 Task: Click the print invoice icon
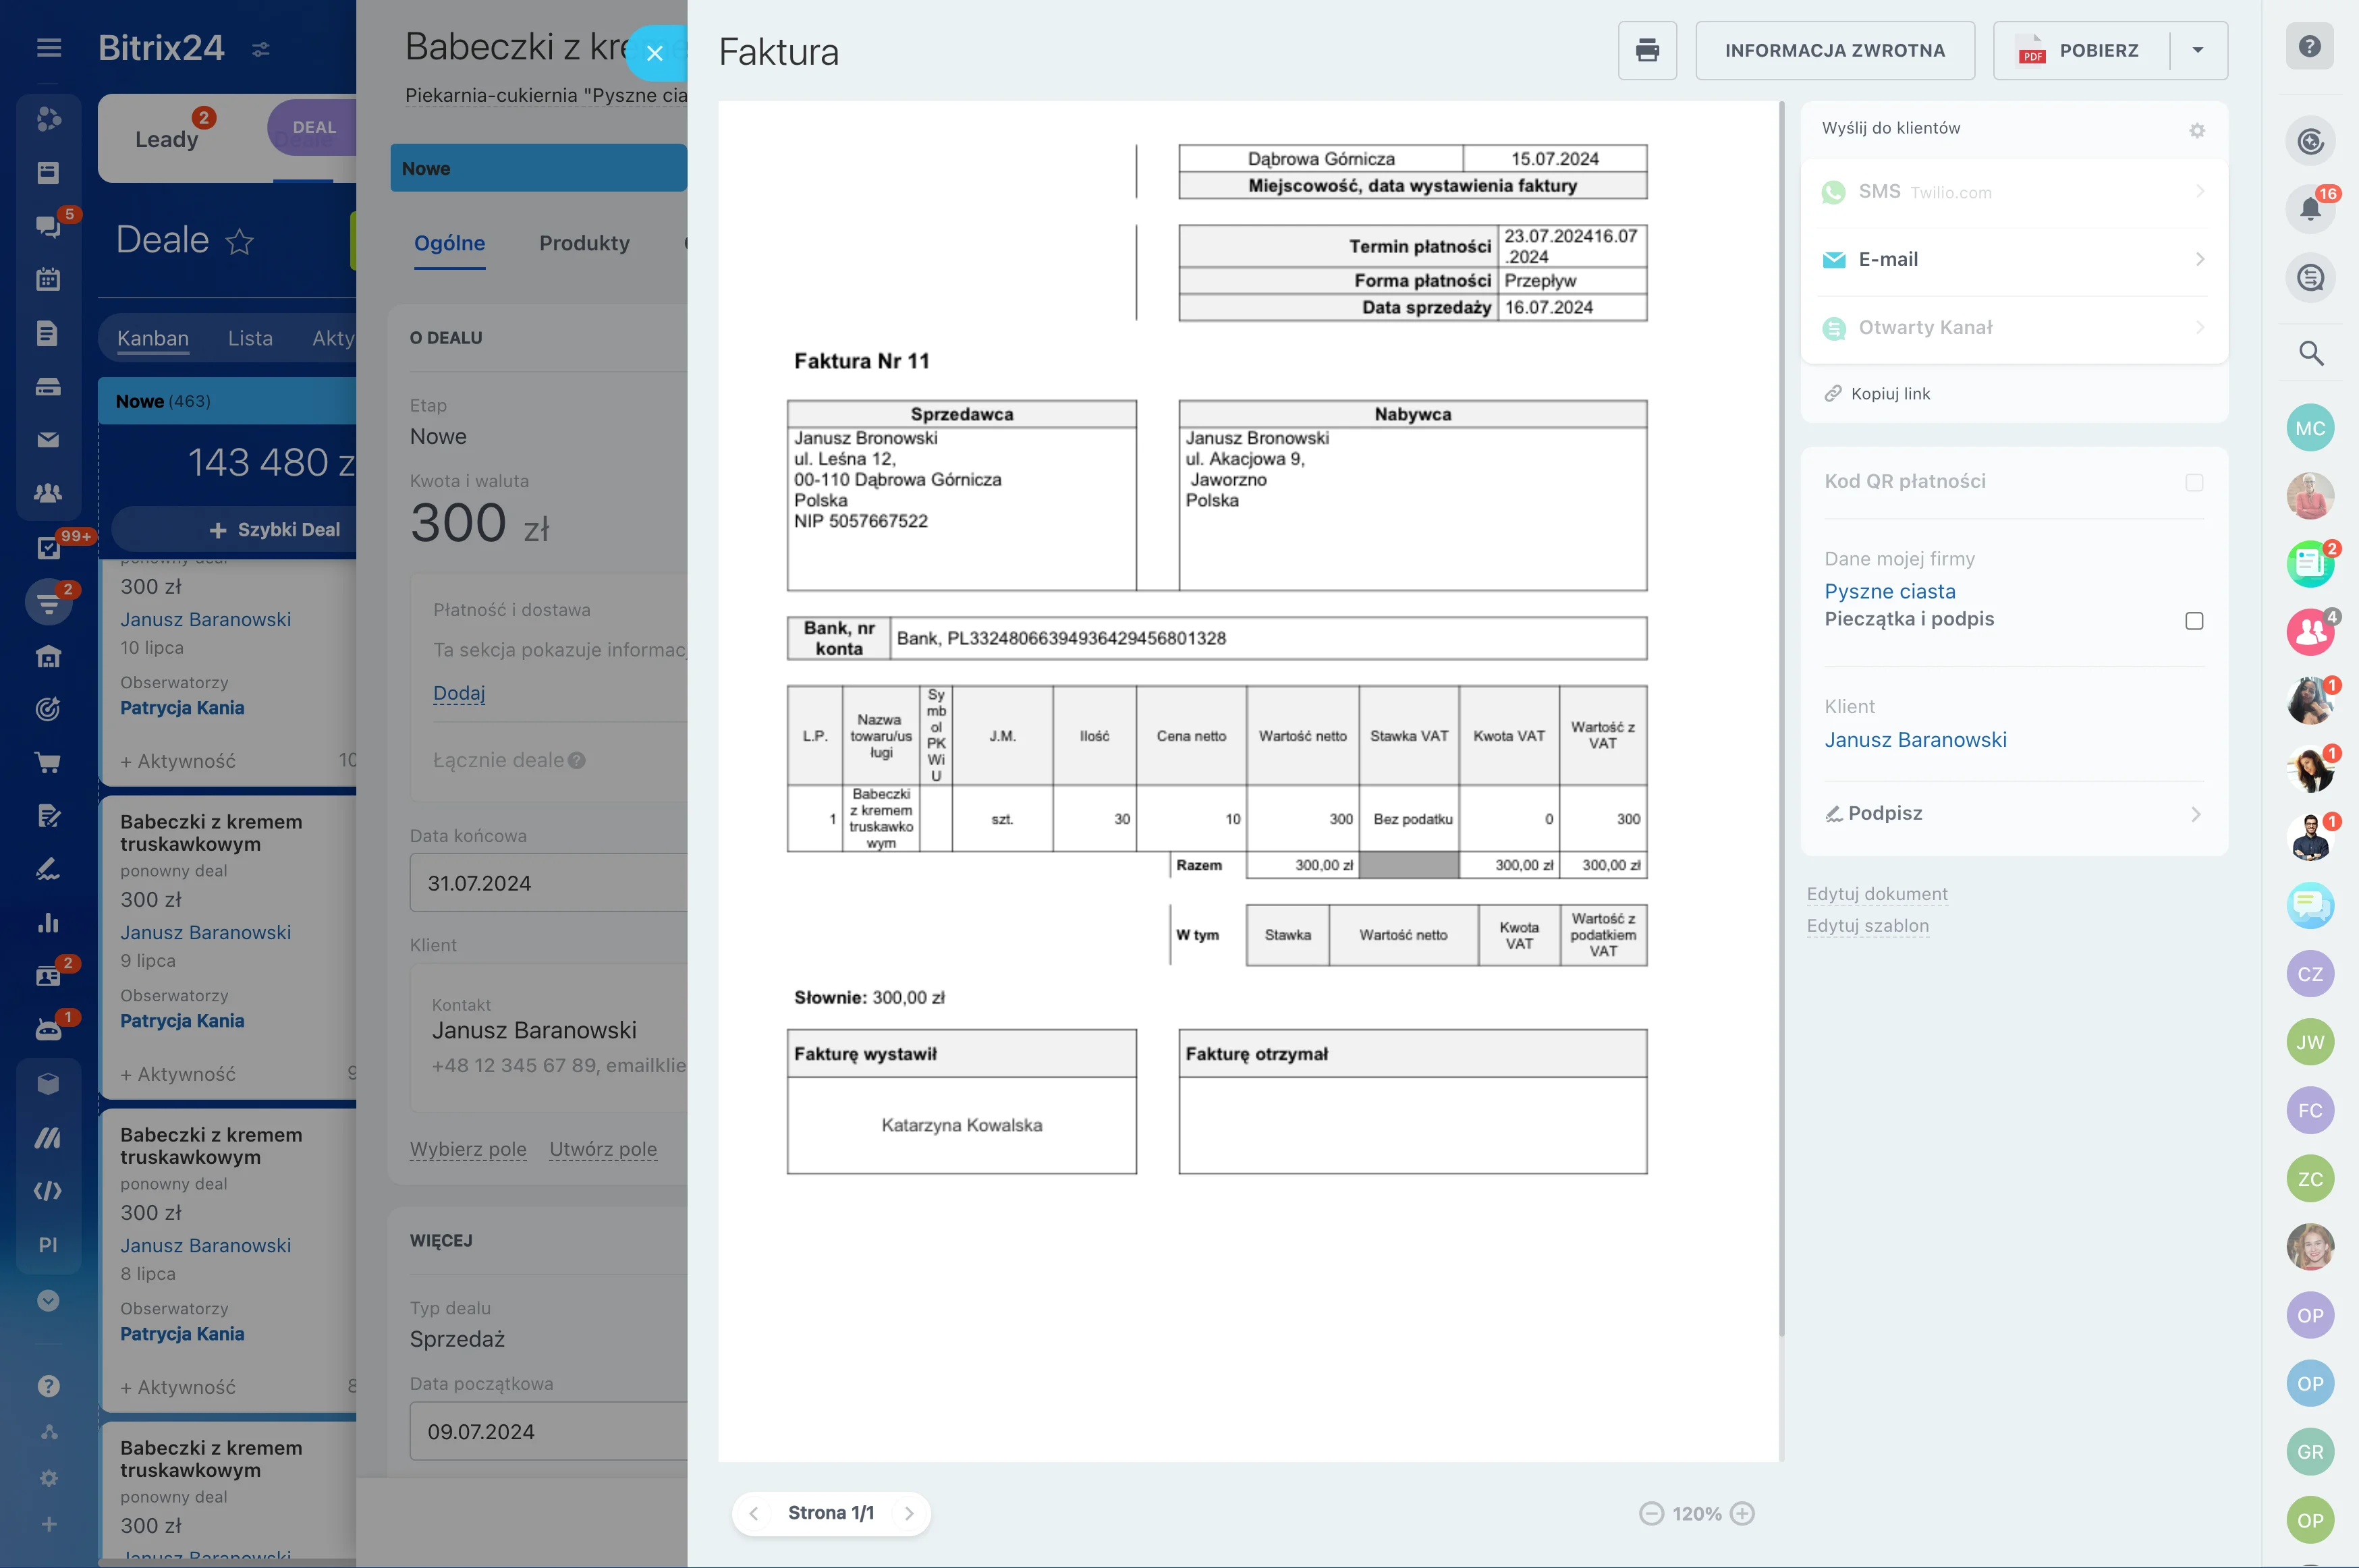[x=1646, y=50]
